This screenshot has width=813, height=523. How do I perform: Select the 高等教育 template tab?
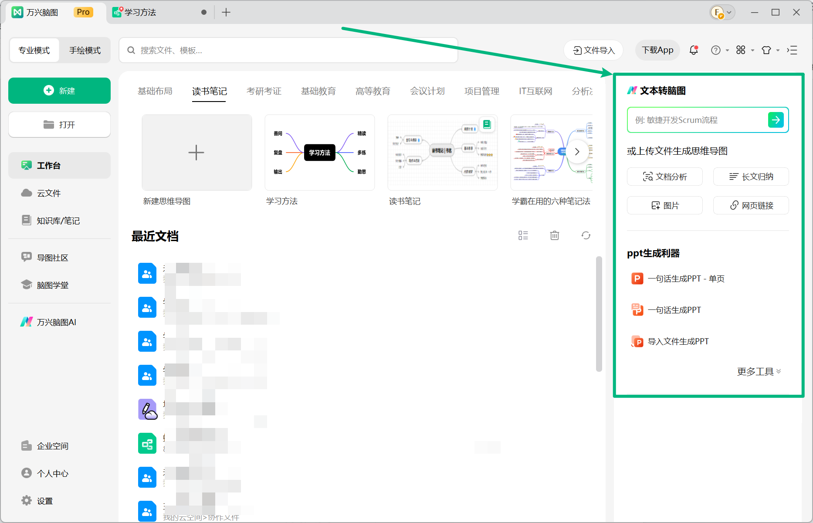point(373,91)
